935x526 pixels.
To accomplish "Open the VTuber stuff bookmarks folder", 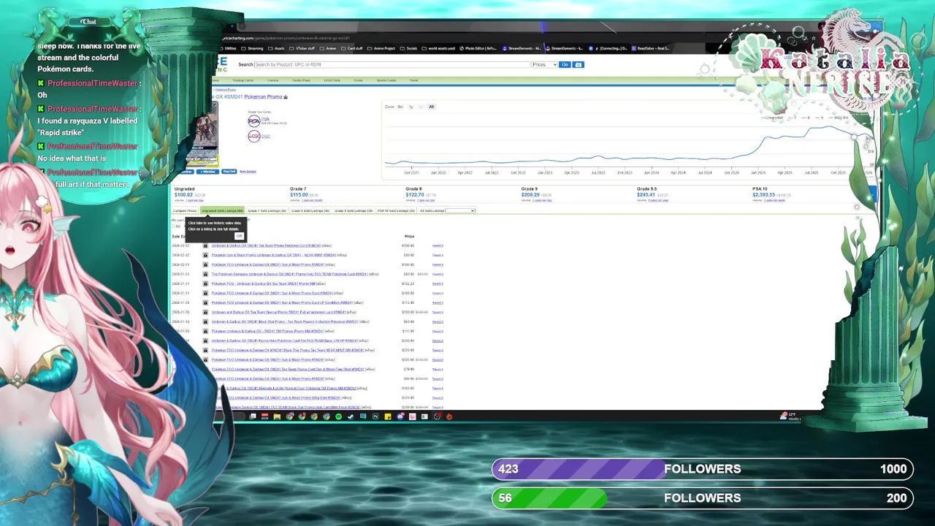I will pyautogui.click(x=302, y=48).
